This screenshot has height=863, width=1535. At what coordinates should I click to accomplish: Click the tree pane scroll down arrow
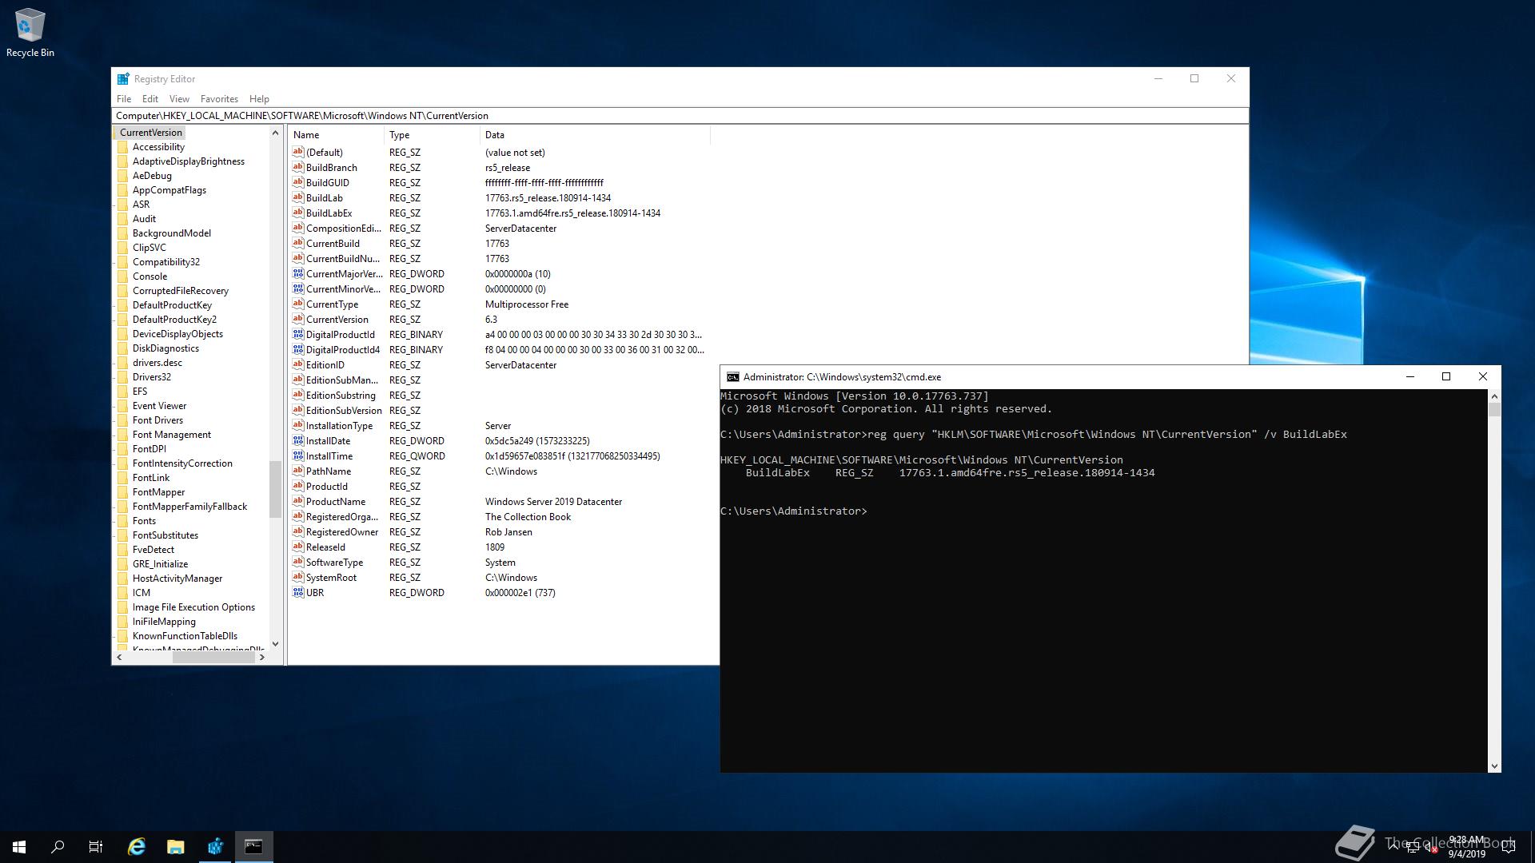[275, 644]
